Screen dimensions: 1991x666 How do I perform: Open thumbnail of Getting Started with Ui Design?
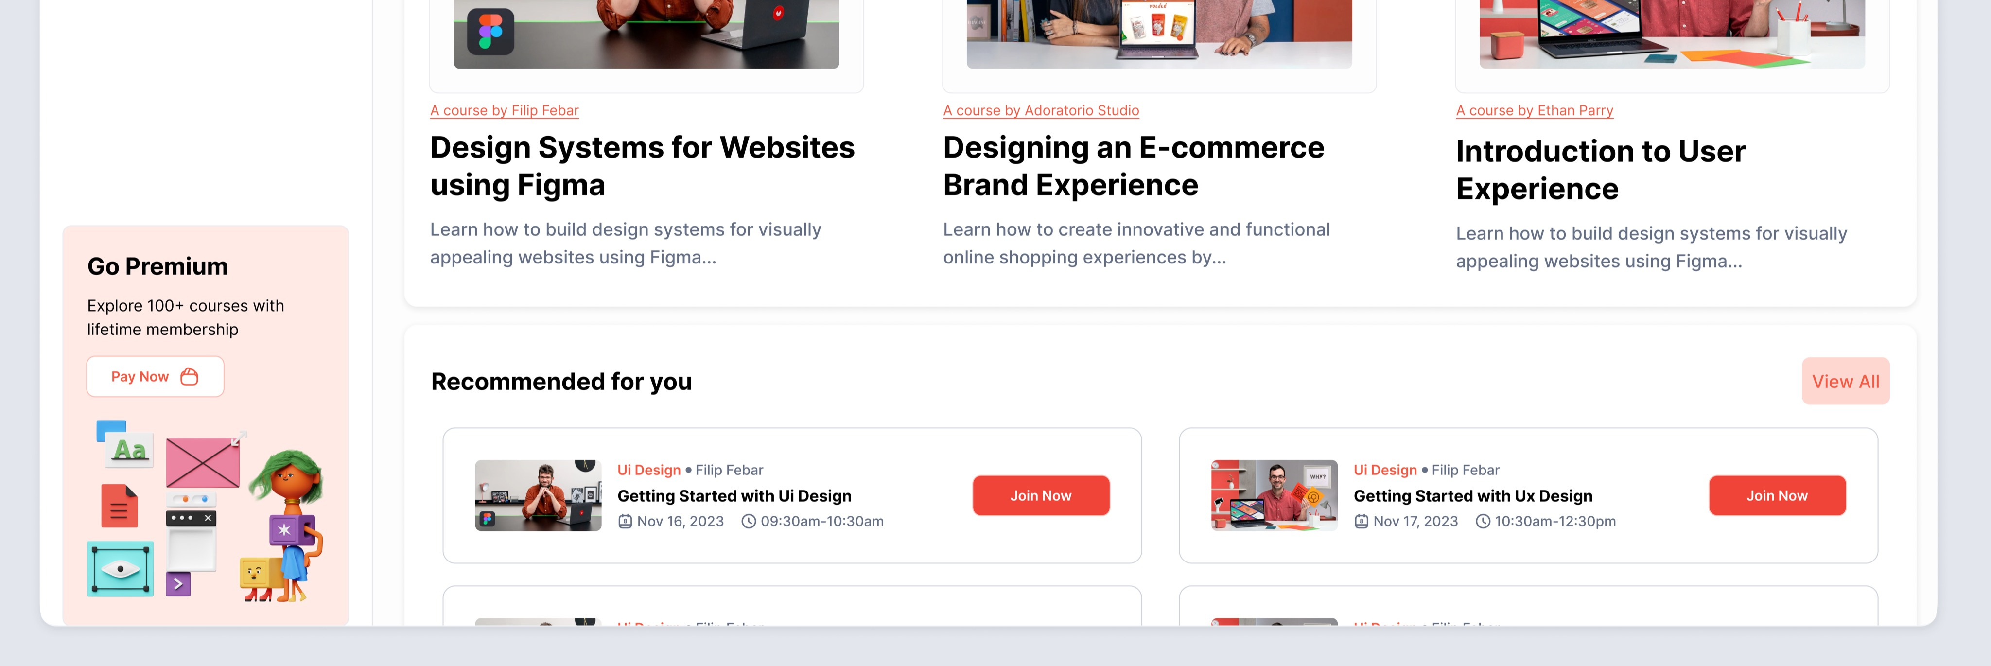coord(538,496)
